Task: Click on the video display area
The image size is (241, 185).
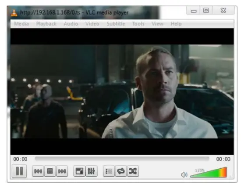Action: pos(122,91)
